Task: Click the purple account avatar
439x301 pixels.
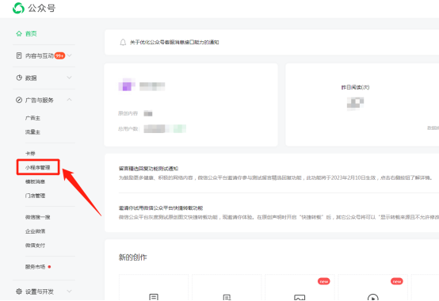Action: point(127,85)
